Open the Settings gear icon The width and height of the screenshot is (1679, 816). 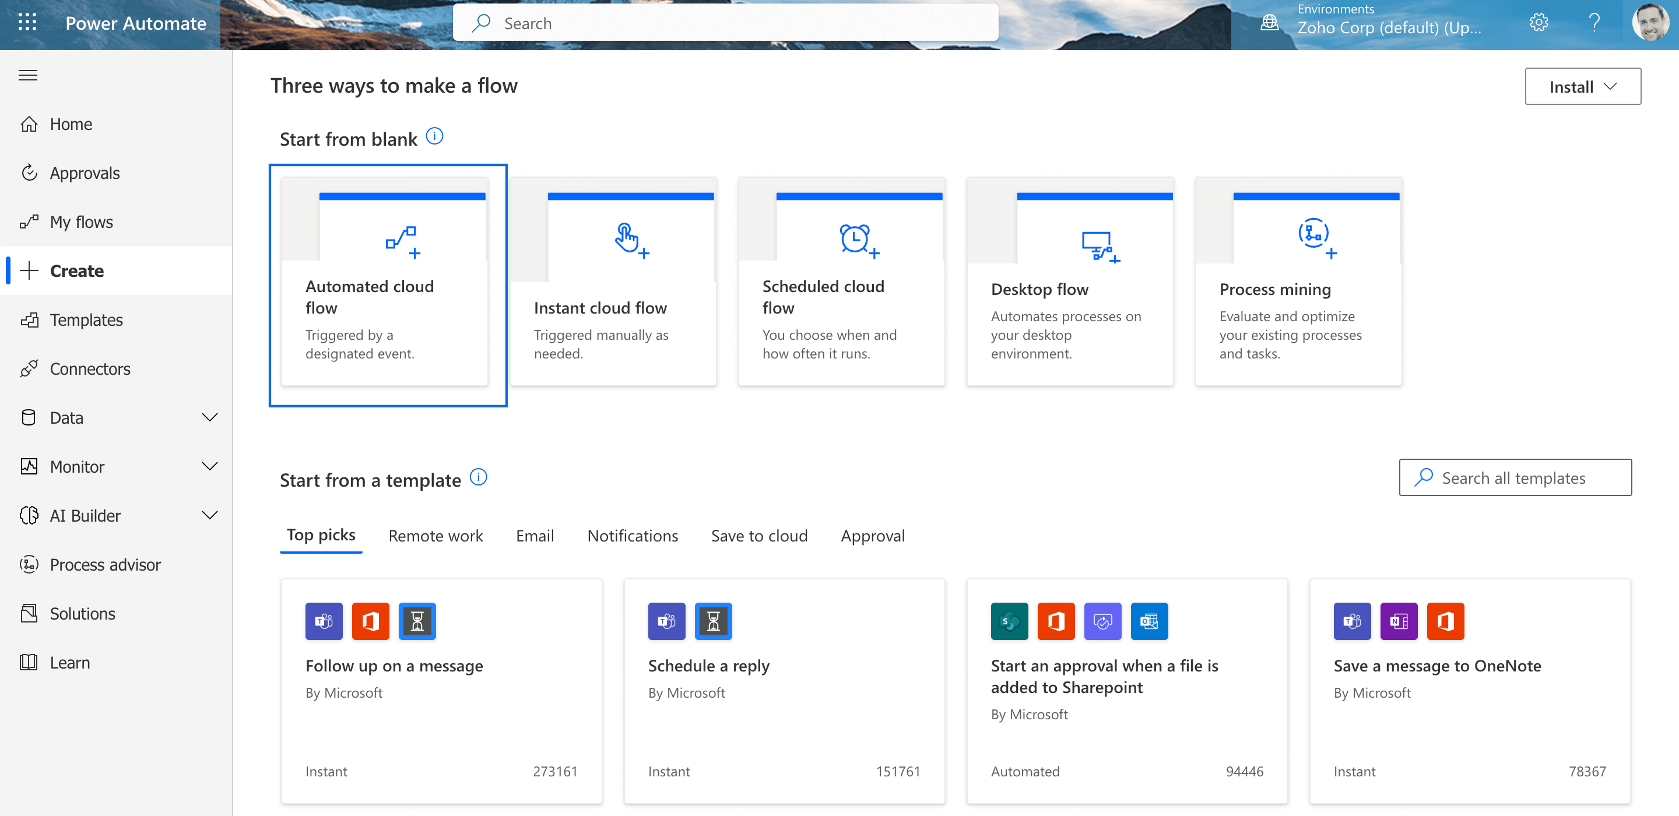1539,23
